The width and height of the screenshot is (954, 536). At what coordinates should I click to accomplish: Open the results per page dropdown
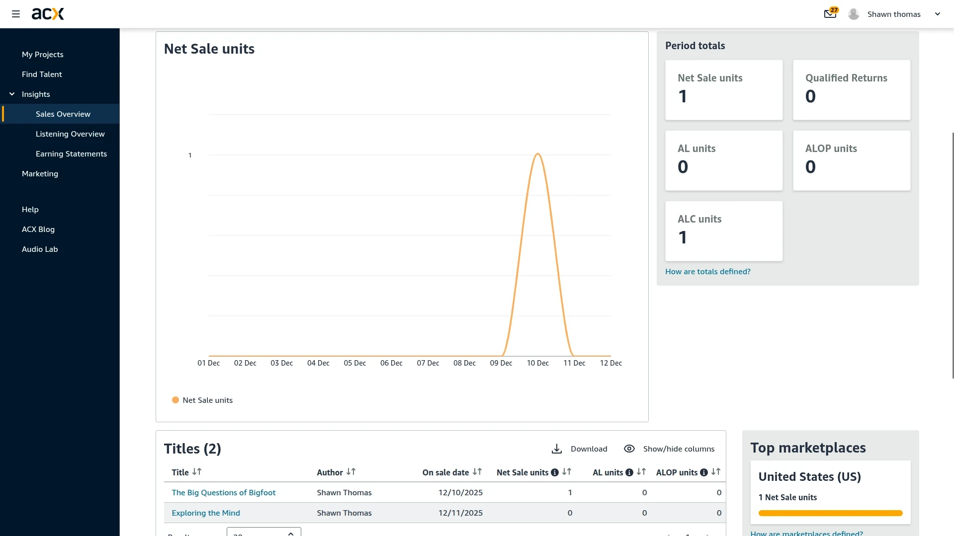263,533
